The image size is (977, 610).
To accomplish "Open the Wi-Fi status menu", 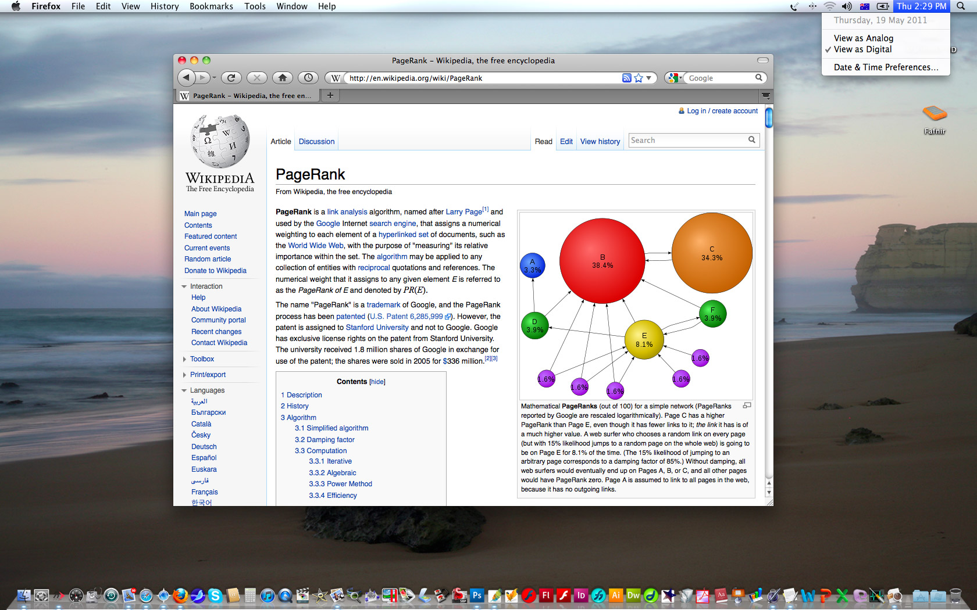I will [x=830, y=6].
